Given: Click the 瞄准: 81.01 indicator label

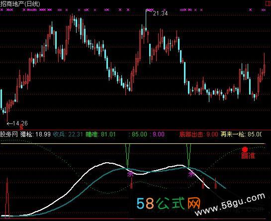Looking at the screenshot, I should (100, 134).
